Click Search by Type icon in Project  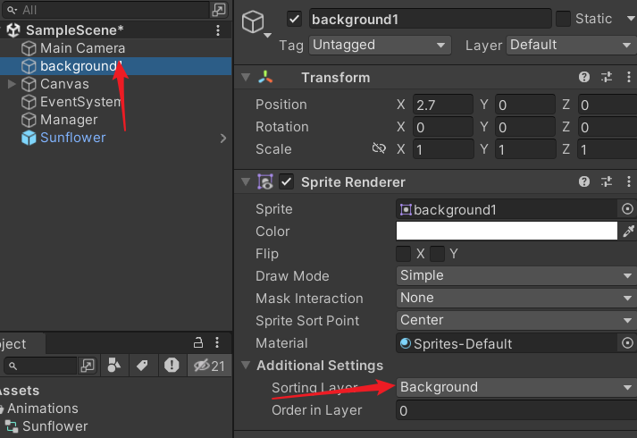tap(114, 366)
